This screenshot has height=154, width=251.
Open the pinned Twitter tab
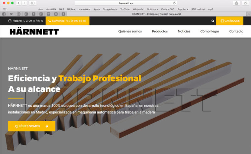point(11,14)
